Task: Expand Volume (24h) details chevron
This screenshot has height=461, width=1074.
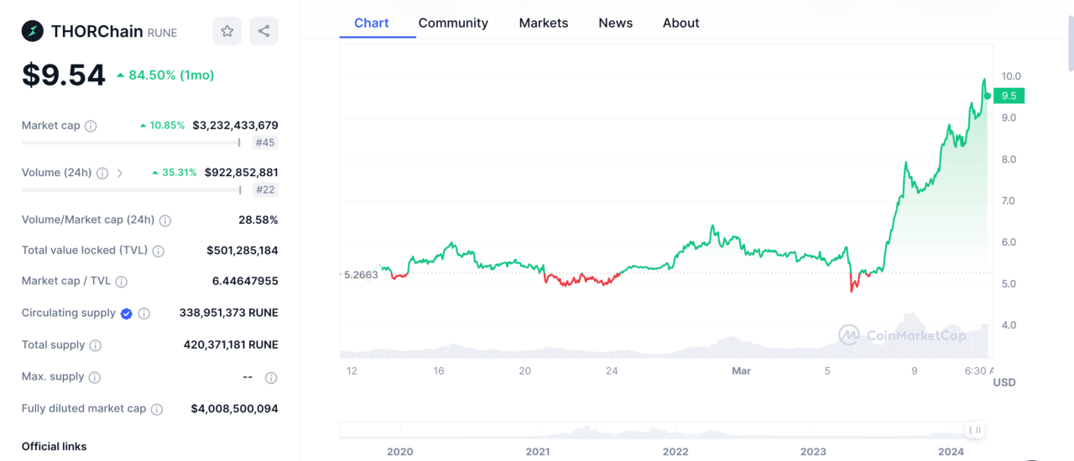Action: click(x=120, y=174)
